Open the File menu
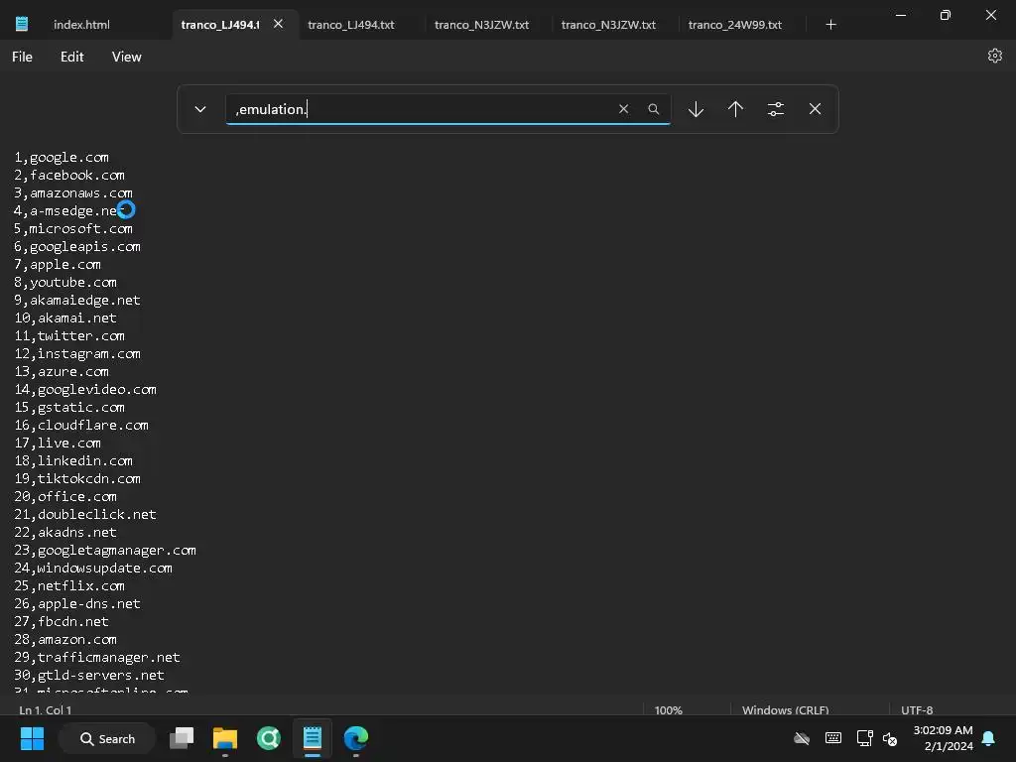 22,57
